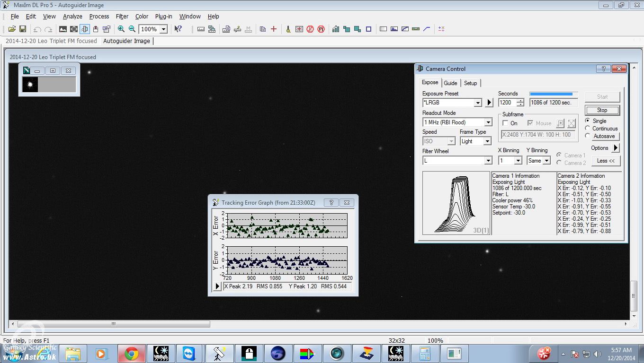The height and width of the screenshot is (363, 644).
Task: Enable the Subframe On checkbox
Action: [x=506, y=123]
